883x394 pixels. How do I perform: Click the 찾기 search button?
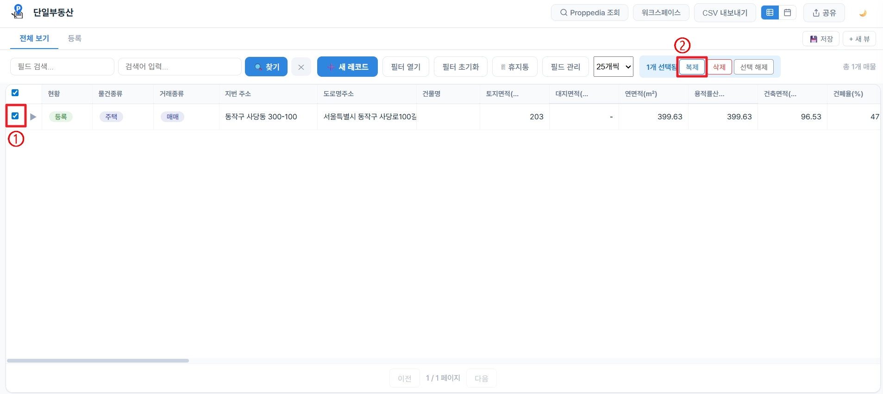266,67
